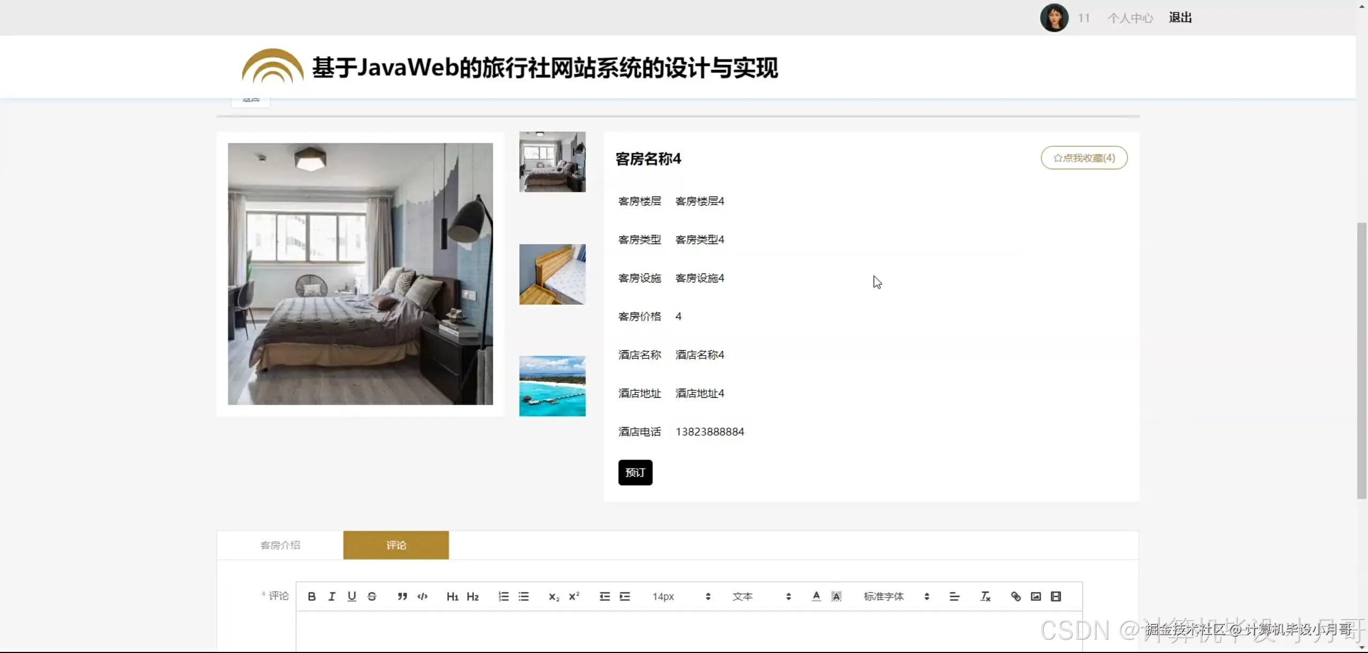Insert an image into the comment
The image size is (1368, 653).
[1035, 596]
